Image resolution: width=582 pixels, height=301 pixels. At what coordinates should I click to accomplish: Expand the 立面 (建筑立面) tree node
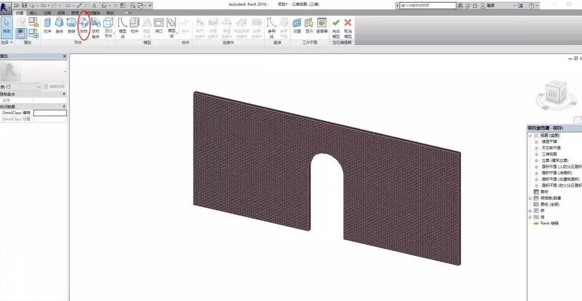(x=536, y=160)
